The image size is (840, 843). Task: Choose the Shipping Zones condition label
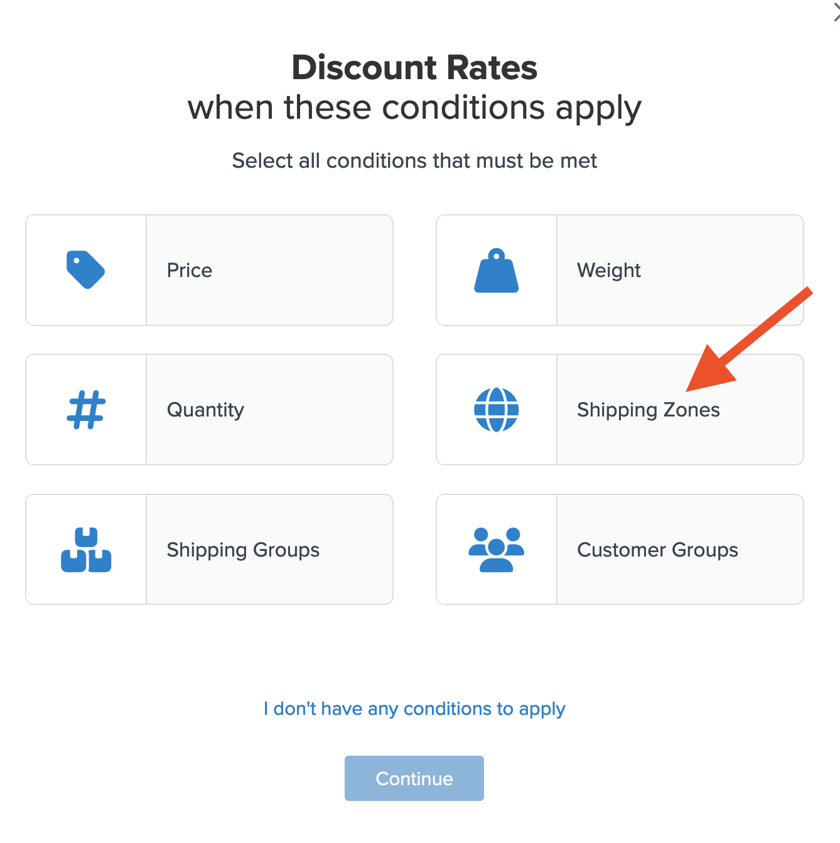(x=648, y=410)
